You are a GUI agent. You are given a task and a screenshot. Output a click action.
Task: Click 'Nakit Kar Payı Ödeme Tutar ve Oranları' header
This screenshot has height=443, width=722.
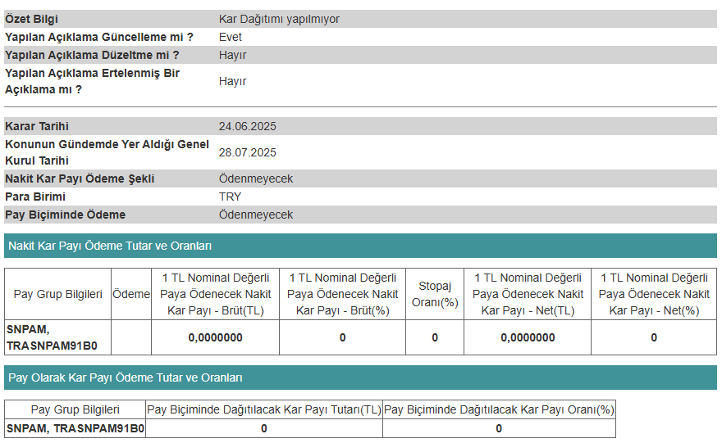(x=360, y=246)
